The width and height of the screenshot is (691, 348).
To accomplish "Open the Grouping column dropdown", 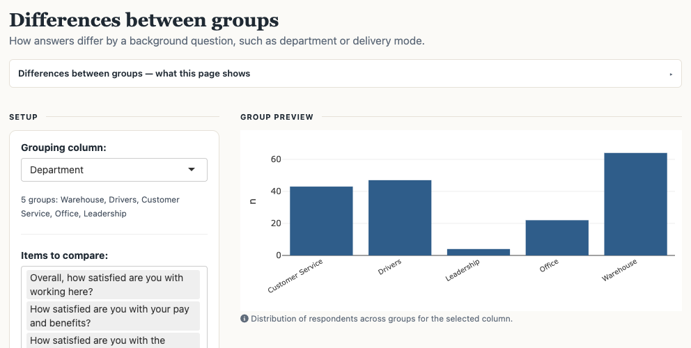I will (x=114, y=170).
